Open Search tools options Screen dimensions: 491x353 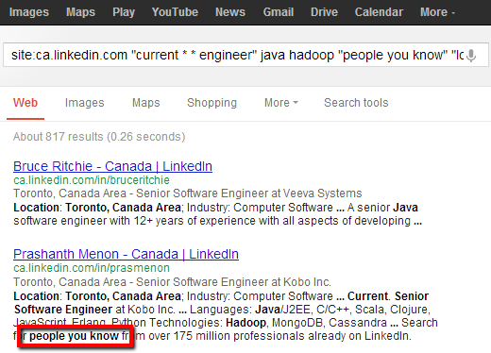[356, 103]
